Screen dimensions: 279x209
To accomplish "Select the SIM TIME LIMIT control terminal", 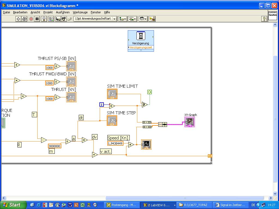I will coord(112,94).
